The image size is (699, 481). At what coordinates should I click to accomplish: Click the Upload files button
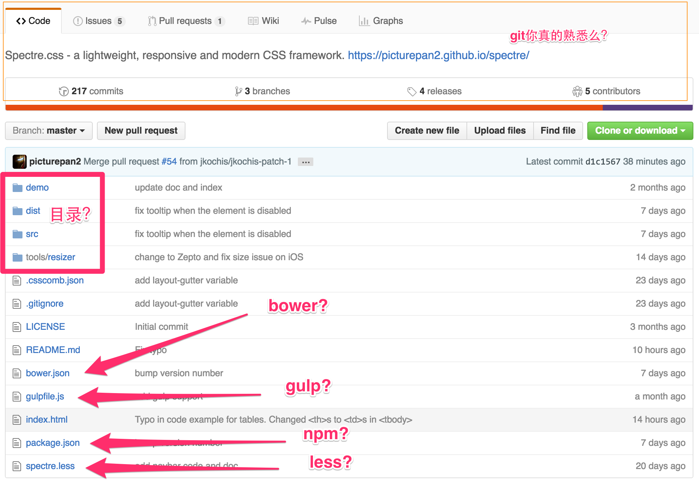[x=499, y=131]
